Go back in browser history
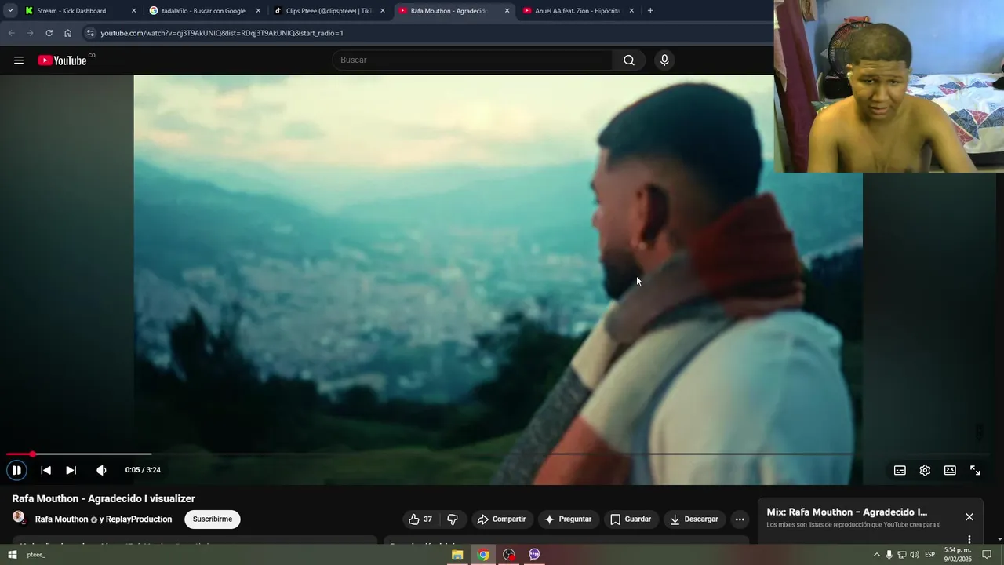The image size is (1004, 565). coord(11,33)
